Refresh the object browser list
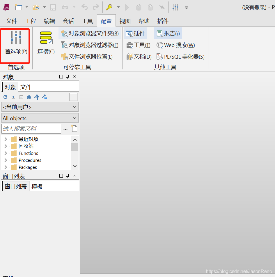275x277 pixels. 6,97
